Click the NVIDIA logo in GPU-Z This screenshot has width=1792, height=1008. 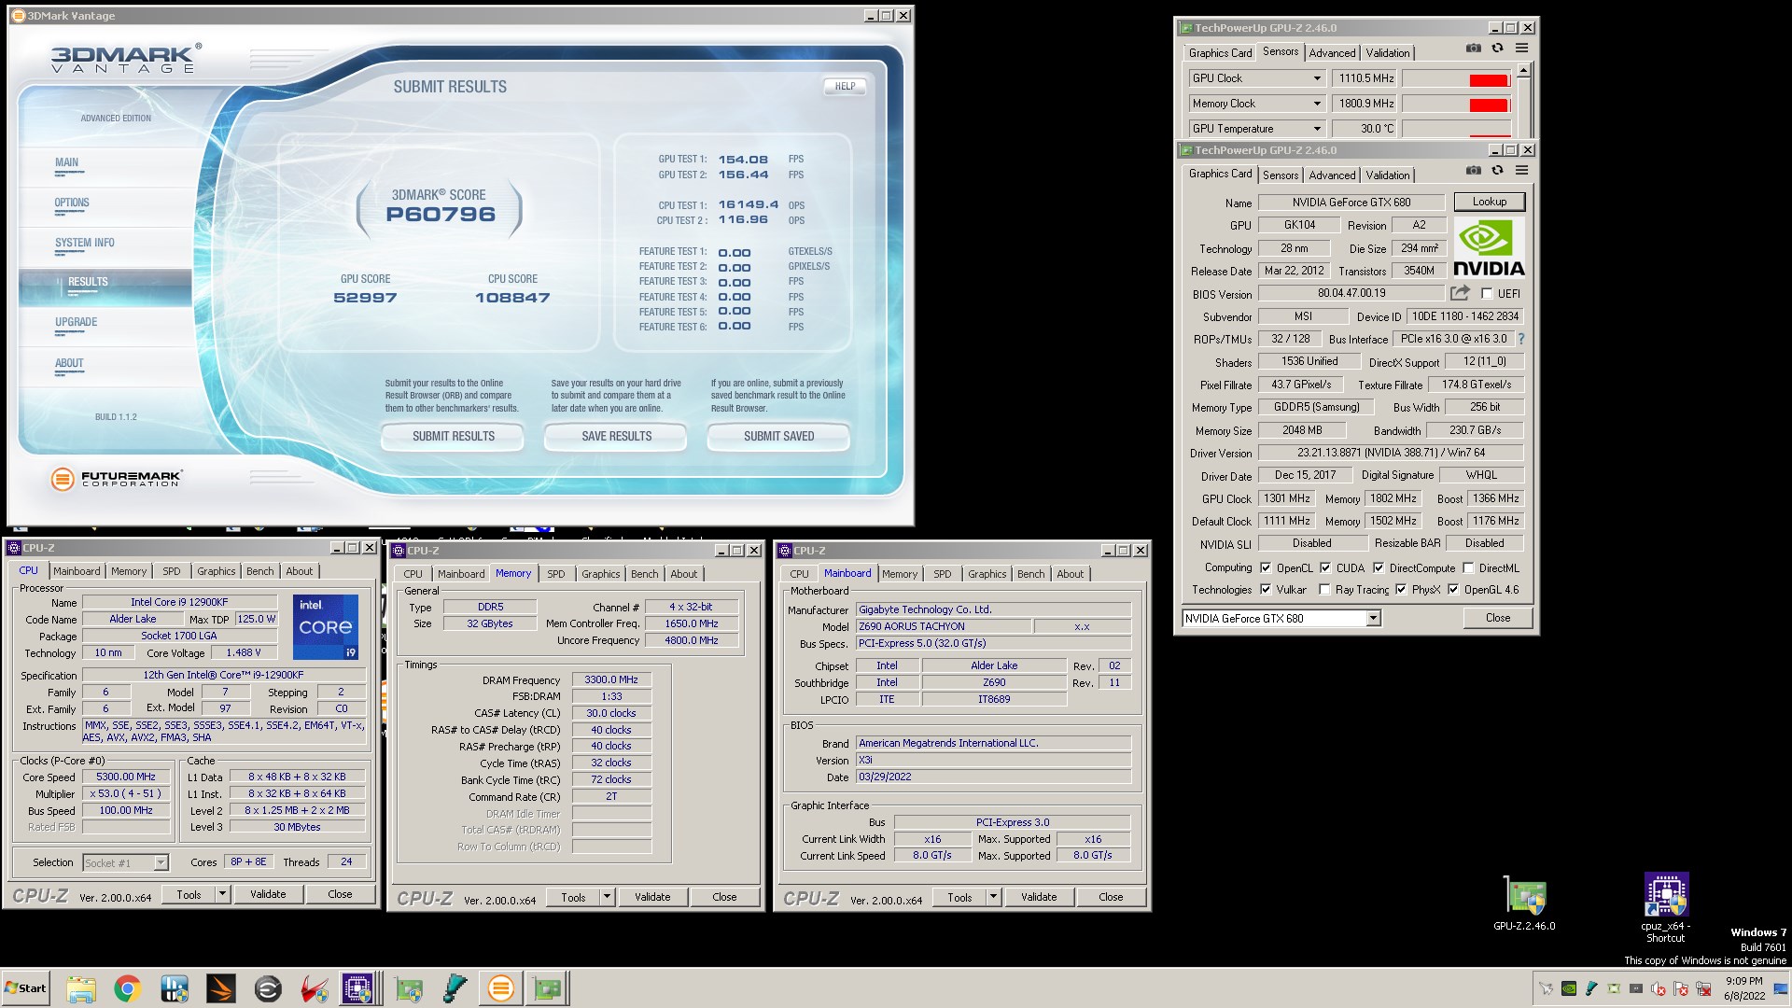click(1489, 247)
